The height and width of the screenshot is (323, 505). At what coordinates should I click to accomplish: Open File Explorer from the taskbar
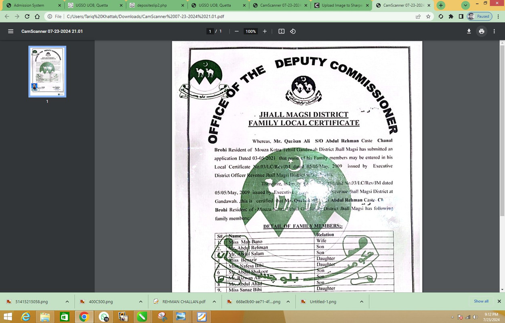(x=45, y=317)
